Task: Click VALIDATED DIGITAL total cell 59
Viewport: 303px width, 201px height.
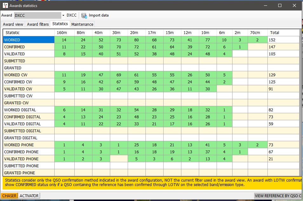Action: coord(283,124)
